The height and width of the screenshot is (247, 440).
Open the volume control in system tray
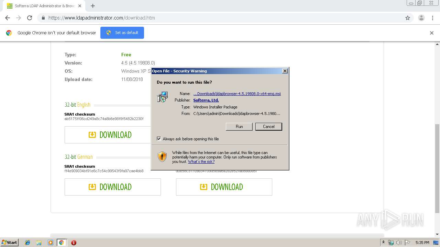tap(399, 243)
